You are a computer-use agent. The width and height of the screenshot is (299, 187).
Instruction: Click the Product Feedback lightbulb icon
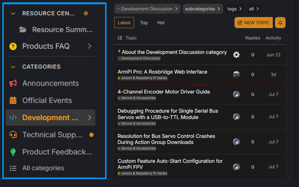click(13, 152)
